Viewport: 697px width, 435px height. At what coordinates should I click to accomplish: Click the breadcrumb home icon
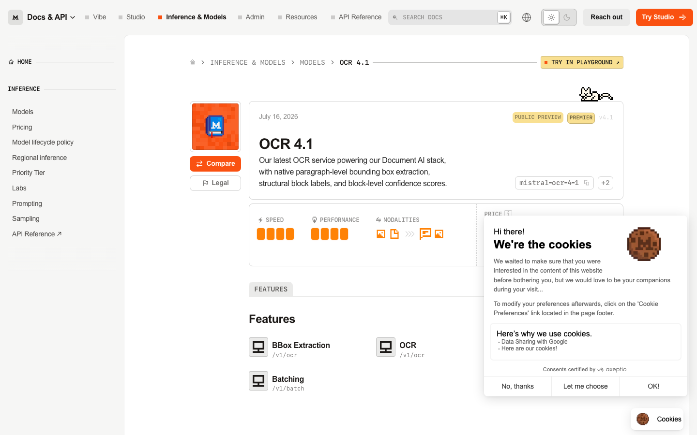click(193, 62)
